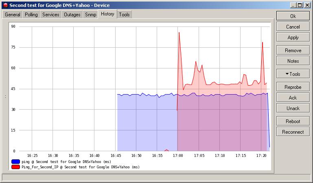Click the 17:00 time axis label

(x=177, y=155)
